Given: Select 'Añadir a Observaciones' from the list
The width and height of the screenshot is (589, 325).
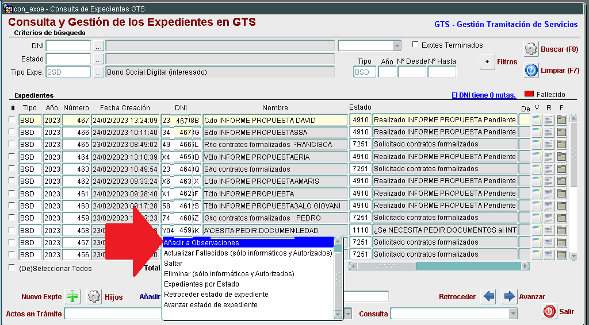Looking at the screenshot, I should coord(247,243).
